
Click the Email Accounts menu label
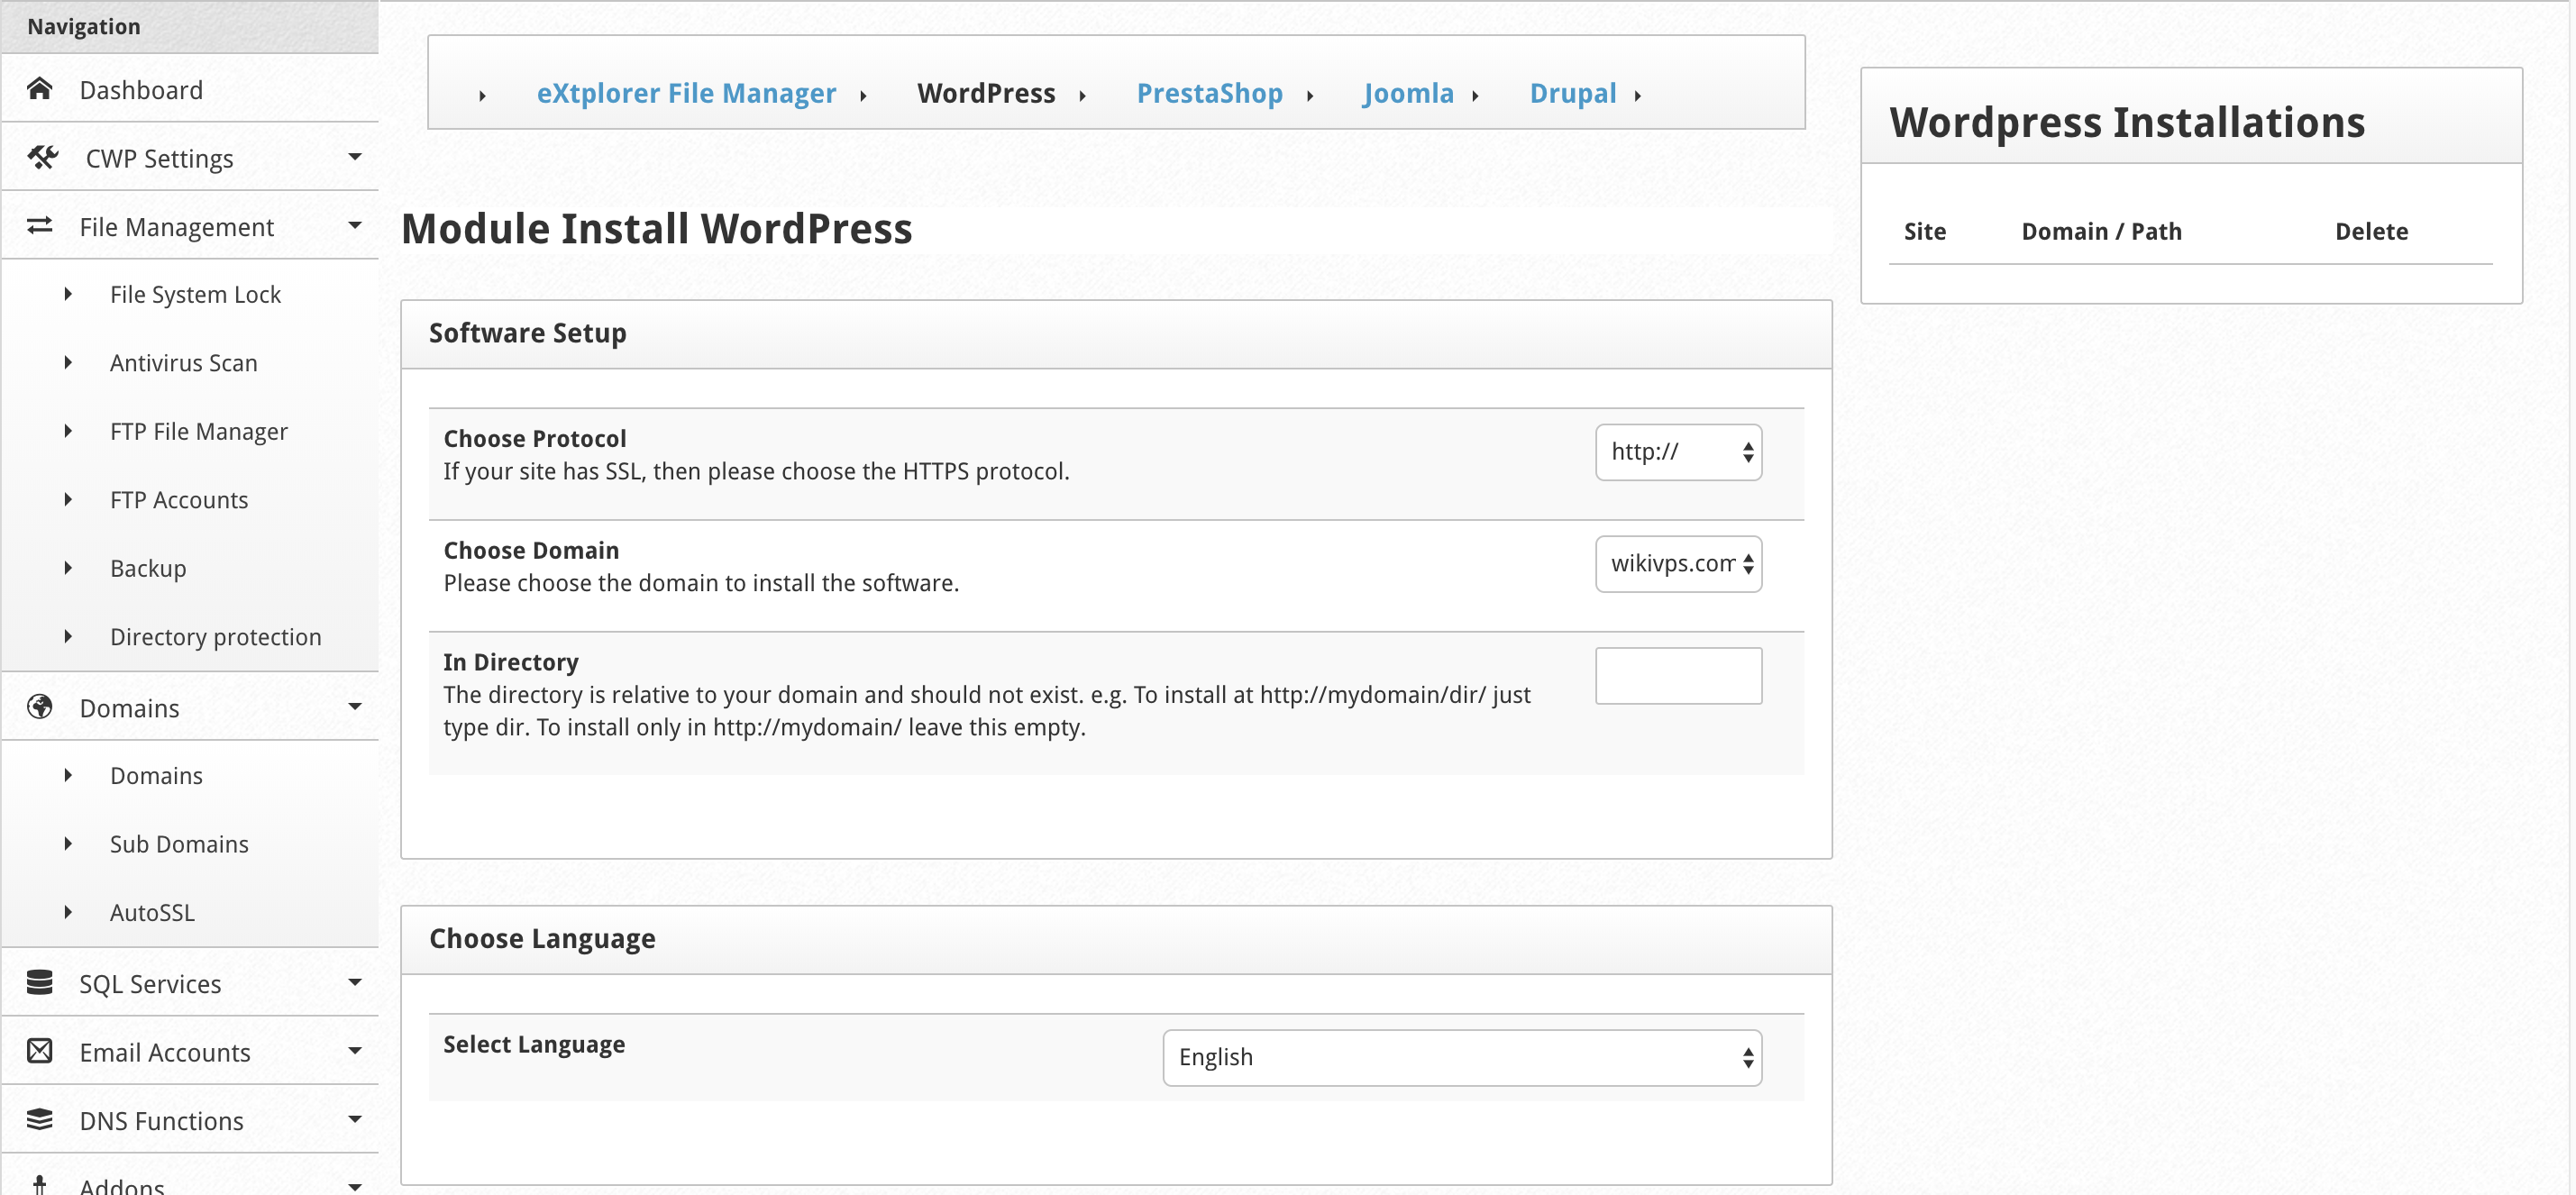pyautogui.click(x=165, y=1053)
